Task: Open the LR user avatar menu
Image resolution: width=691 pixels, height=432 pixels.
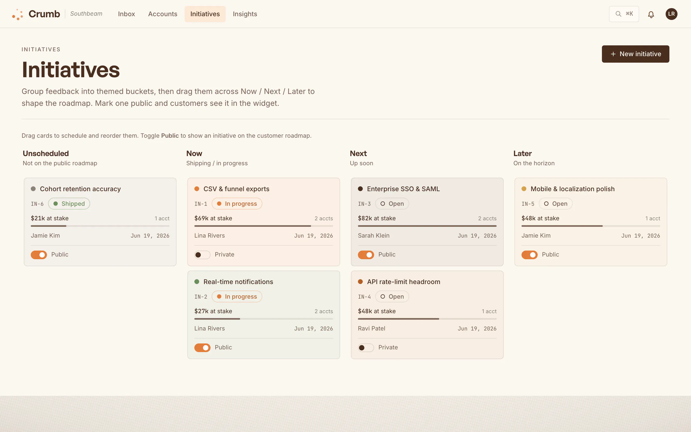Action: click(671, 14)
